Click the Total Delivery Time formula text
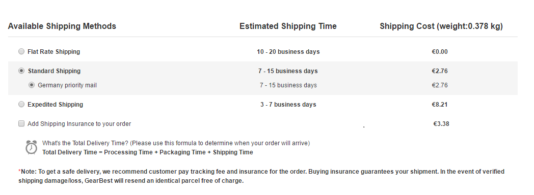This screenshot has height=195, width=534. click(147, 152)
